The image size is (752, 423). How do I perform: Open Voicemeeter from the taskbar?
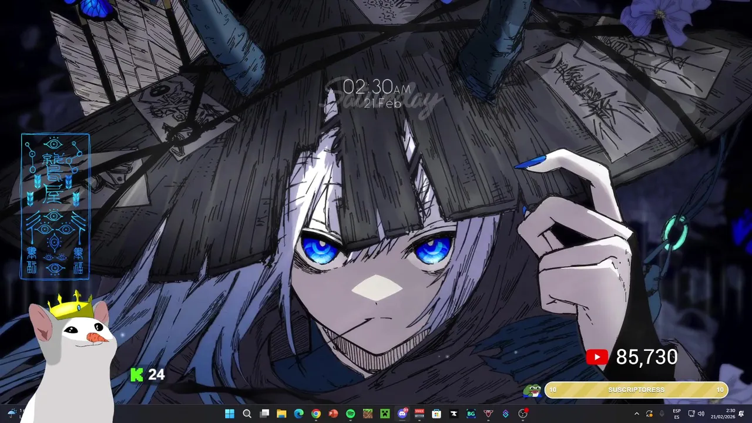tap(419, 414)
